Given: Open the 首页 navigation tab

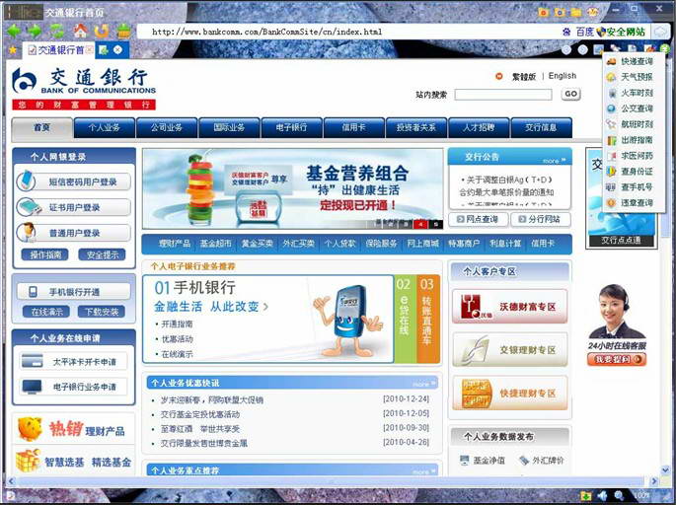Looking at the screenshot, I should tap(41, 128).
